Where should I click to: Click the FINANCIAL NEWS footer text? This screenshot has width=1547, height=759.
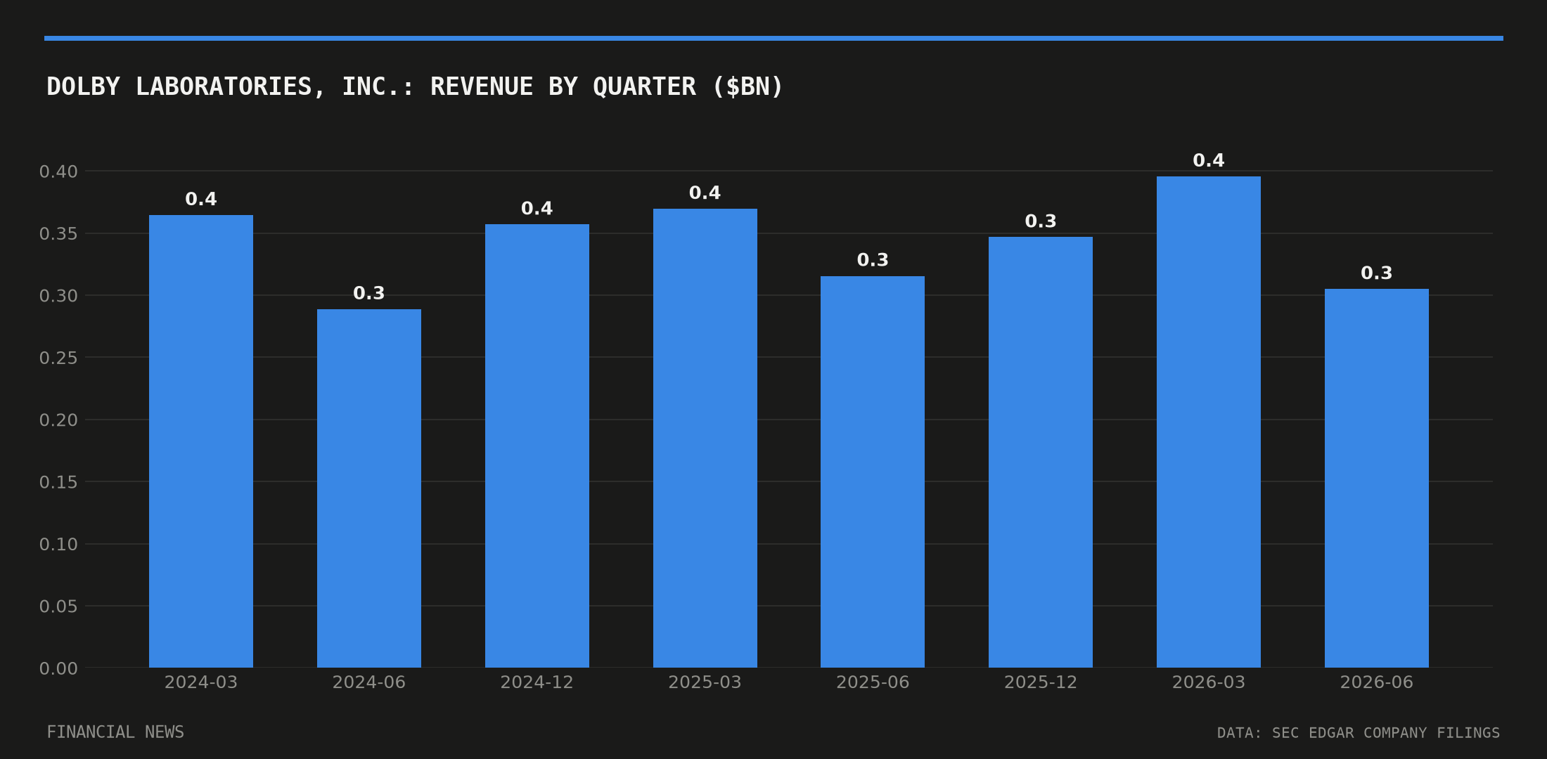[115, 732]
